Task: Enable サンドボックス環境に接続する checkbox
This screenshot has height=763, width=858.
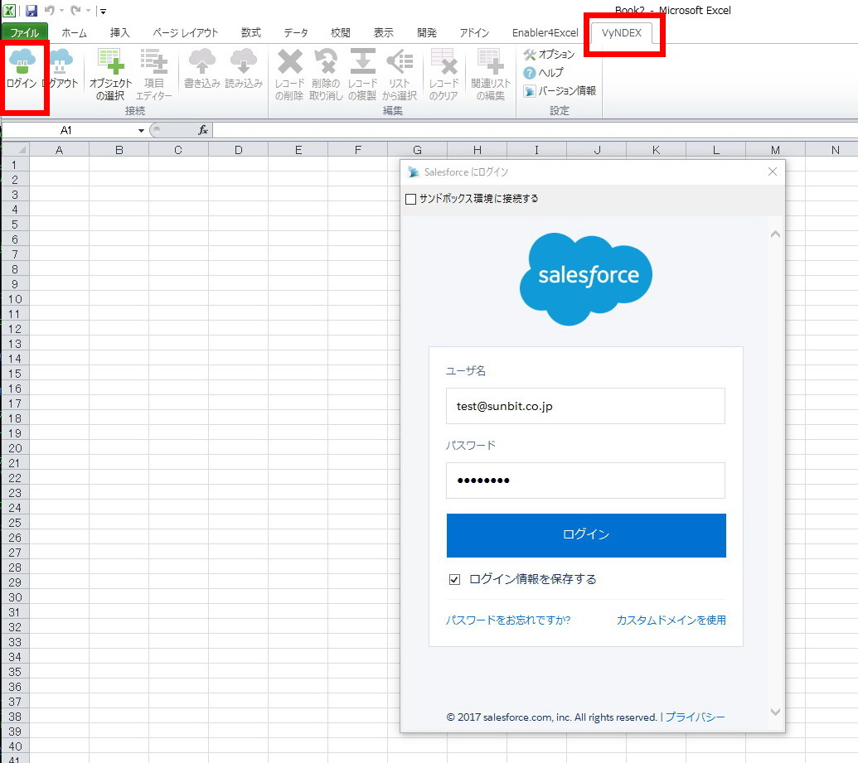Action: [x=410, y=199]
